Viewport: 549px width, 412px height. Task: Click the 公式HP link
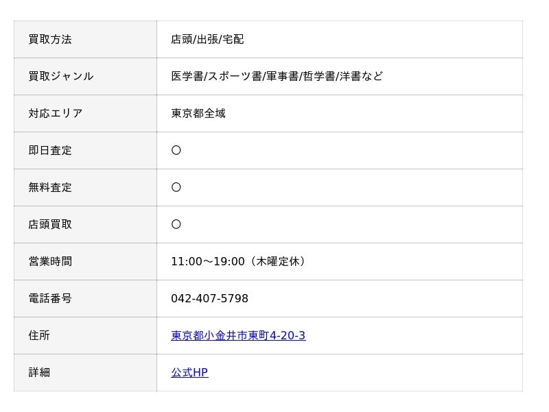[189, 373]
